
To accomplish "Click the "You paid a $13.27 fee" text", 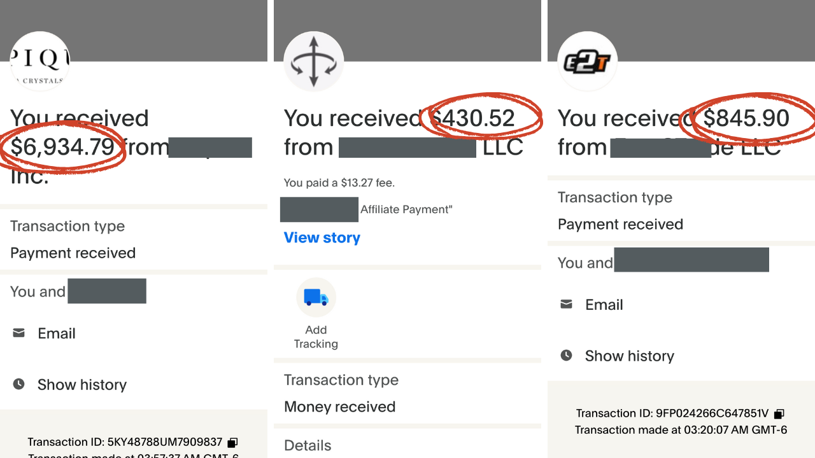I will [x=339, y=183].
